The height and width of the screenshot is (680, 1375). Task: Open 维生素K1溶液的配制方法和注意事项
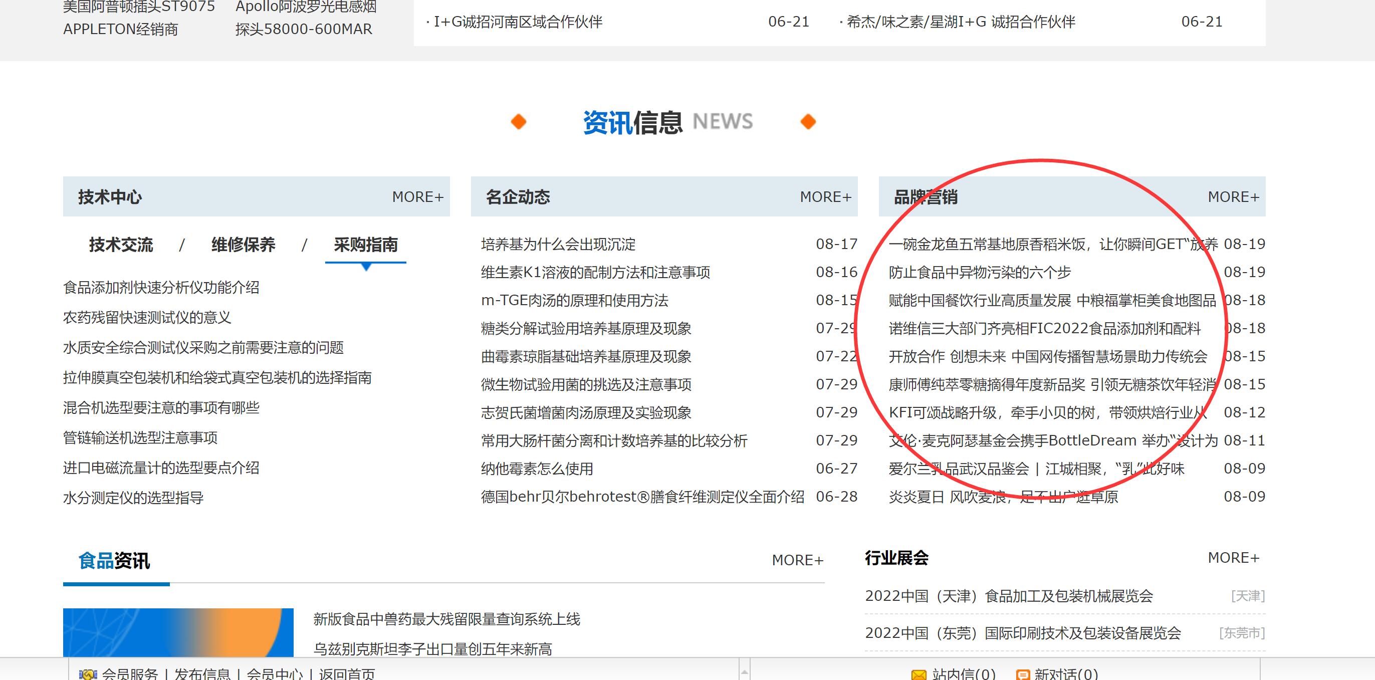tap(596, 272)
